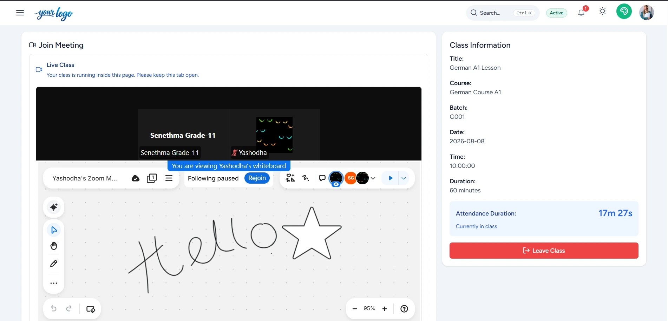The image size is (668, 321).
Task: Click 'Currently in class' status text
Action: click(476, 226)
